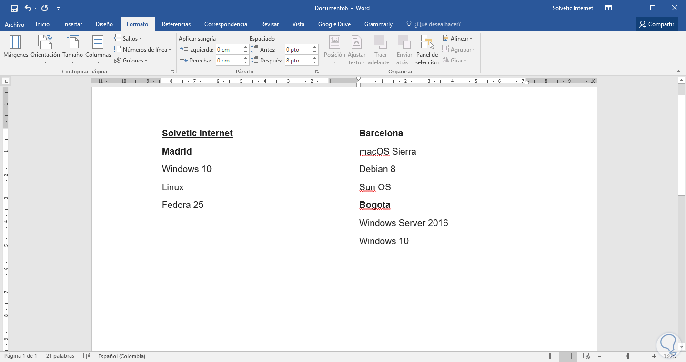Click the vertical scrollbar thumb
The image size is (686, 362).
[x=681, y=145]
